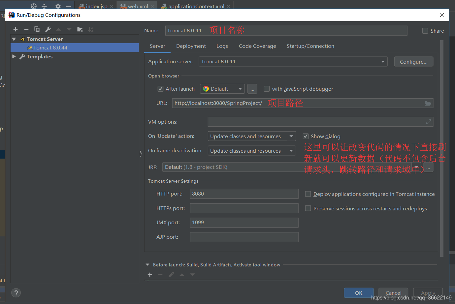Screen dimensions: 455x304
Task: Create new folder icon in the configurations toolbar
Action: tap(80, 29)
